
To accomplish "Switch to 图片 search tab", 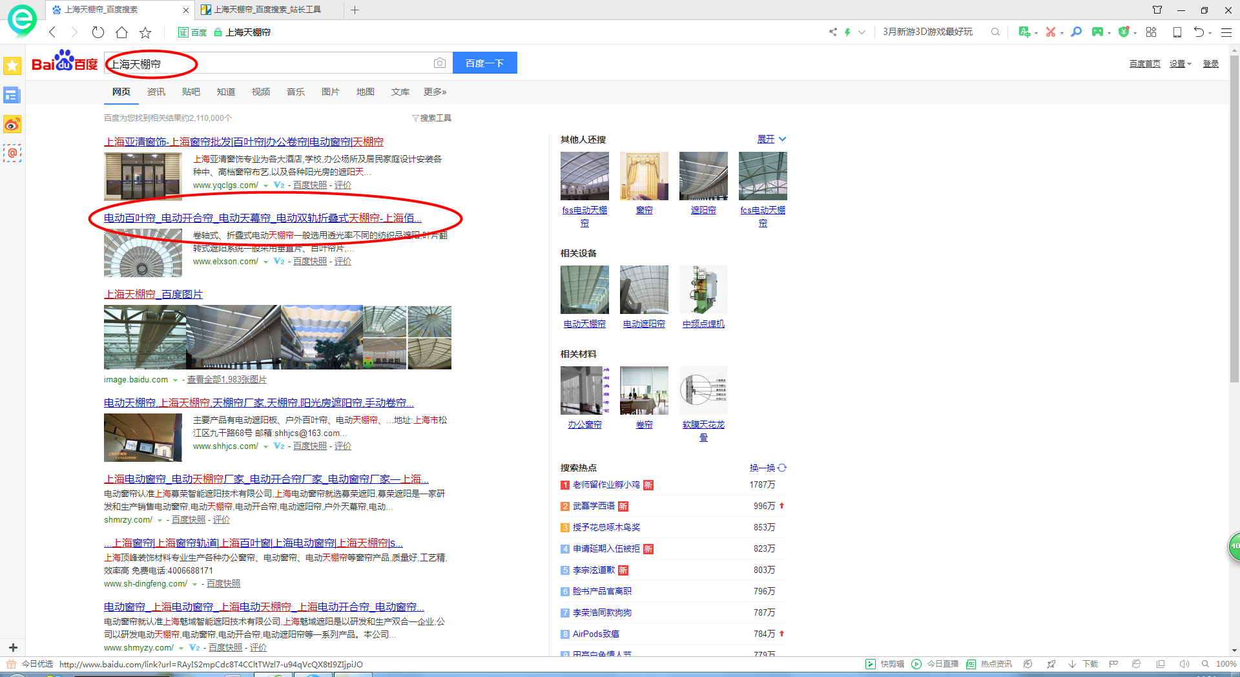I will (331, 92).
